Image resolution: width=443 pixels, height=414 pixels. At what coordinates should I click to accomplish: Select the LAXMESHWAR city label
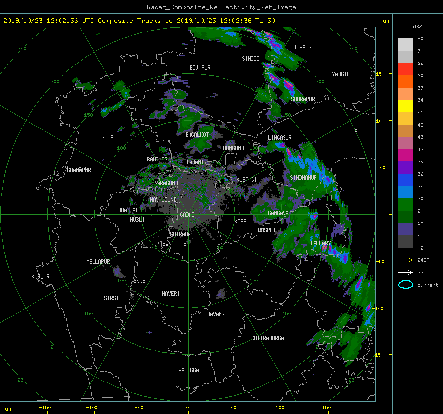click(x=174, y=245)
